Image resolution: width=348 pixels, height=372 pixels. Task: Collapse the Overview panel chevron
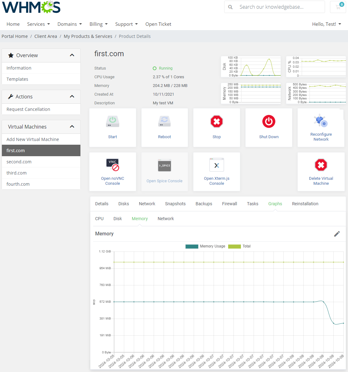[x=72, y=55]
